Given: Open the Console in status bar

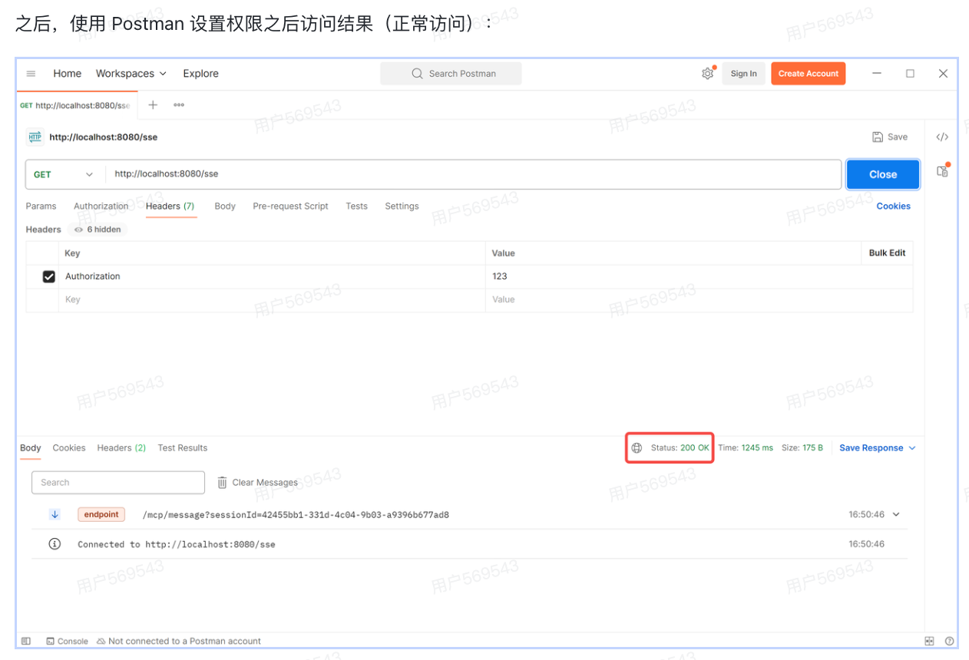Looking at the screenshot, I should pyautogui.click(x=68, y=641).
